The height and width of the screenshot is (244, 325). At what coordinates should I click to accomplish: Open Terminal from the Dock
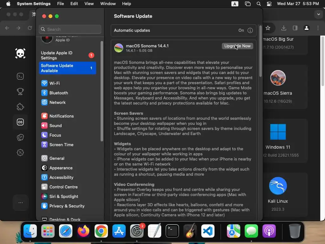tap(172, 231)
